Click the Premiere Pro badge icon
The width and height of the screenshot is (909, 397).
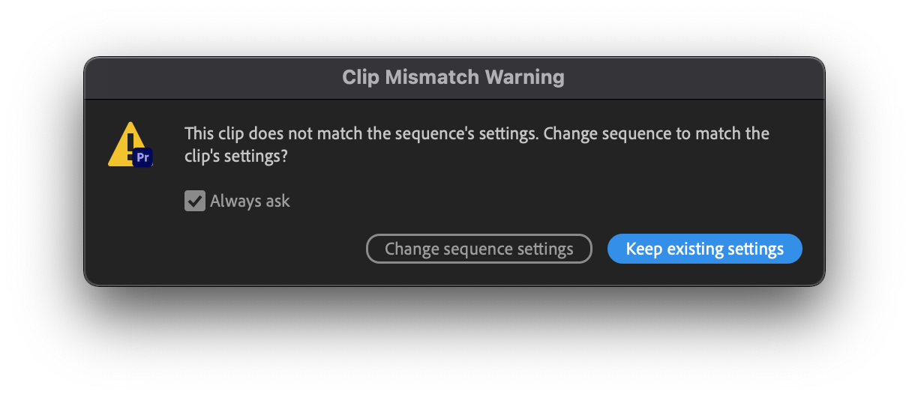(143, 157)
